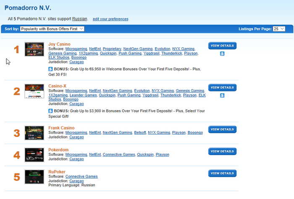Image resolution: width=294 pixels, height=199 pixels.
Task: Click 1X2gaming link in Joy Casino listing
Action: 88,53
